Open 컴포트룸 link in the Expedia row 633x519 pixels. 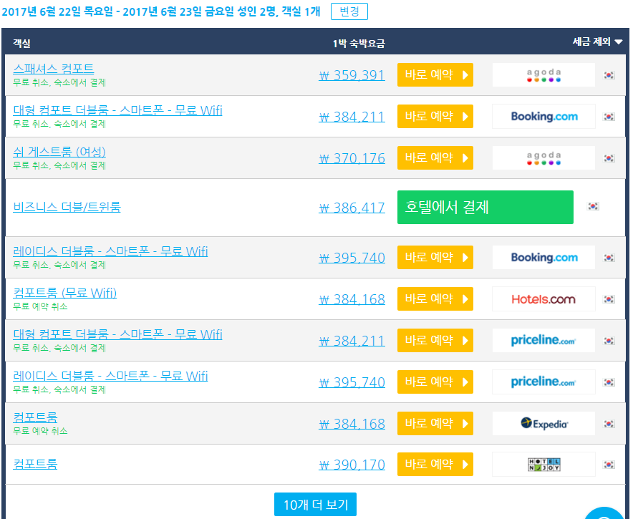pos(35,417)
